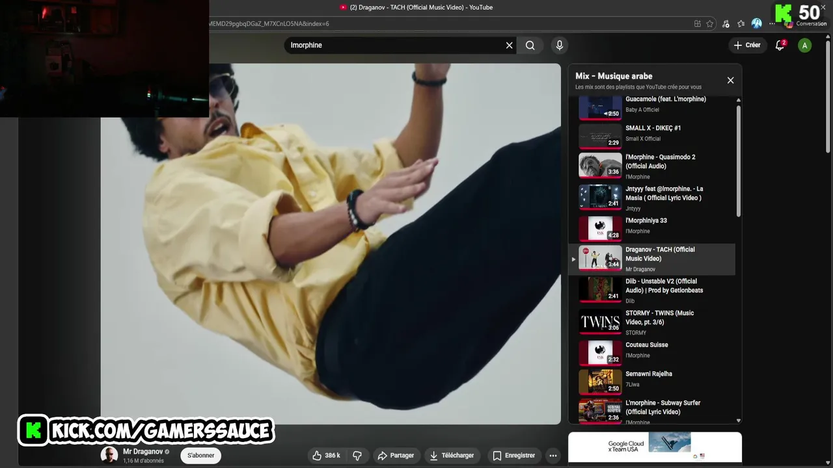
Task: Open the Semawni Rajelha thumbnail
Action: point(600,382)
